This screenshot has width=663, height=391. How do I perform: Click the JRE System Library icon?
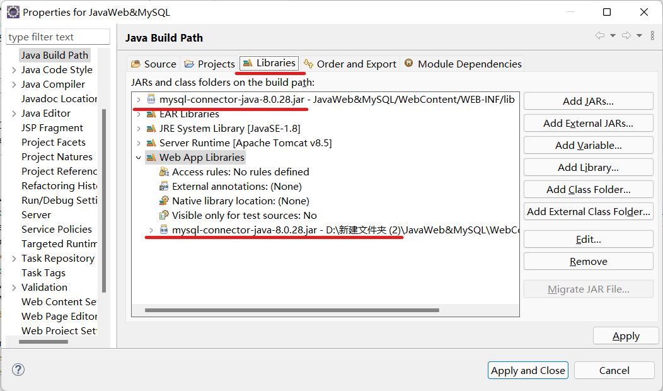click(x=151, y=128)
